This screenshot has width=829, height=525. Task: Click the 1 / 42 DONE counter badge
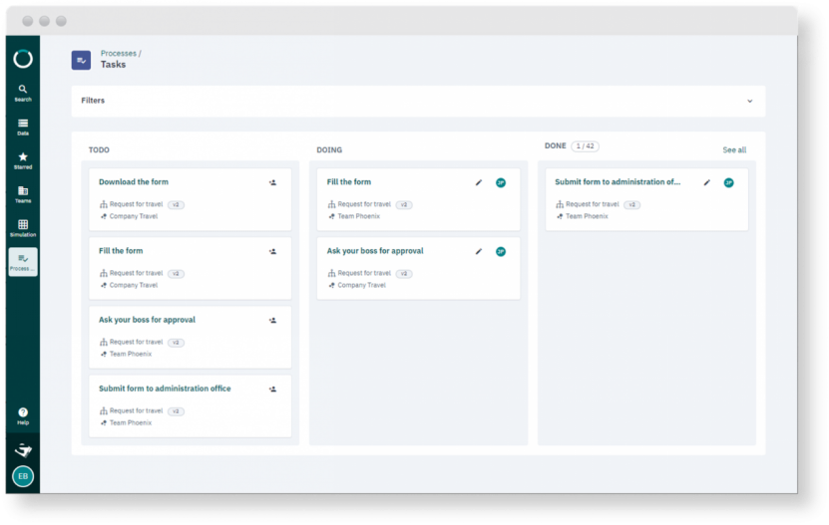click(585, 146)
